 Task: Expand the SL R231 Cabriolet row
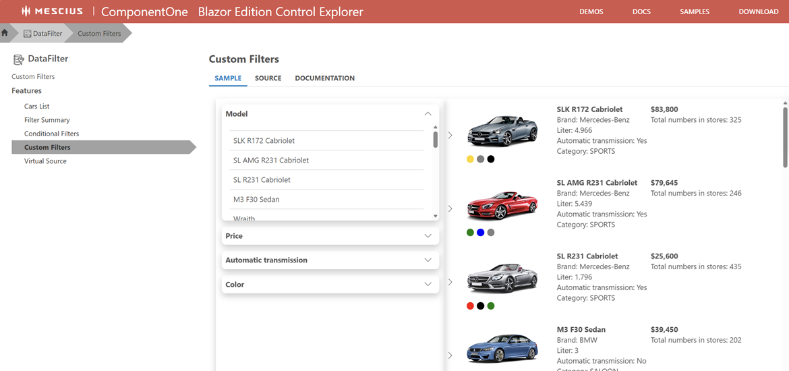point(450,282)
